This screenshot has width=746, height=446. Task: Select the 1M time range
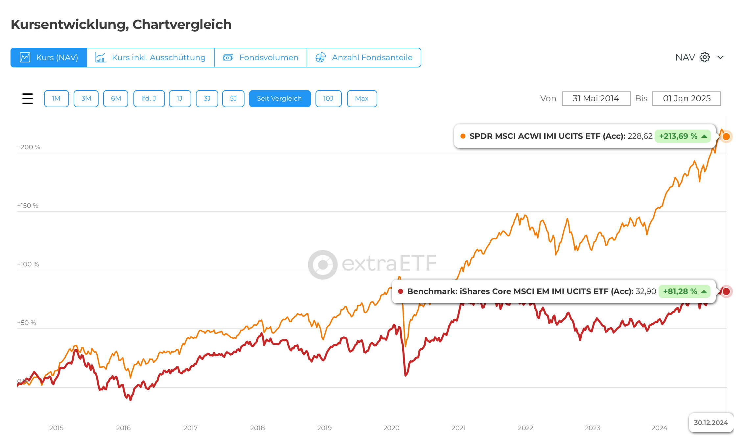coord(56,98)
